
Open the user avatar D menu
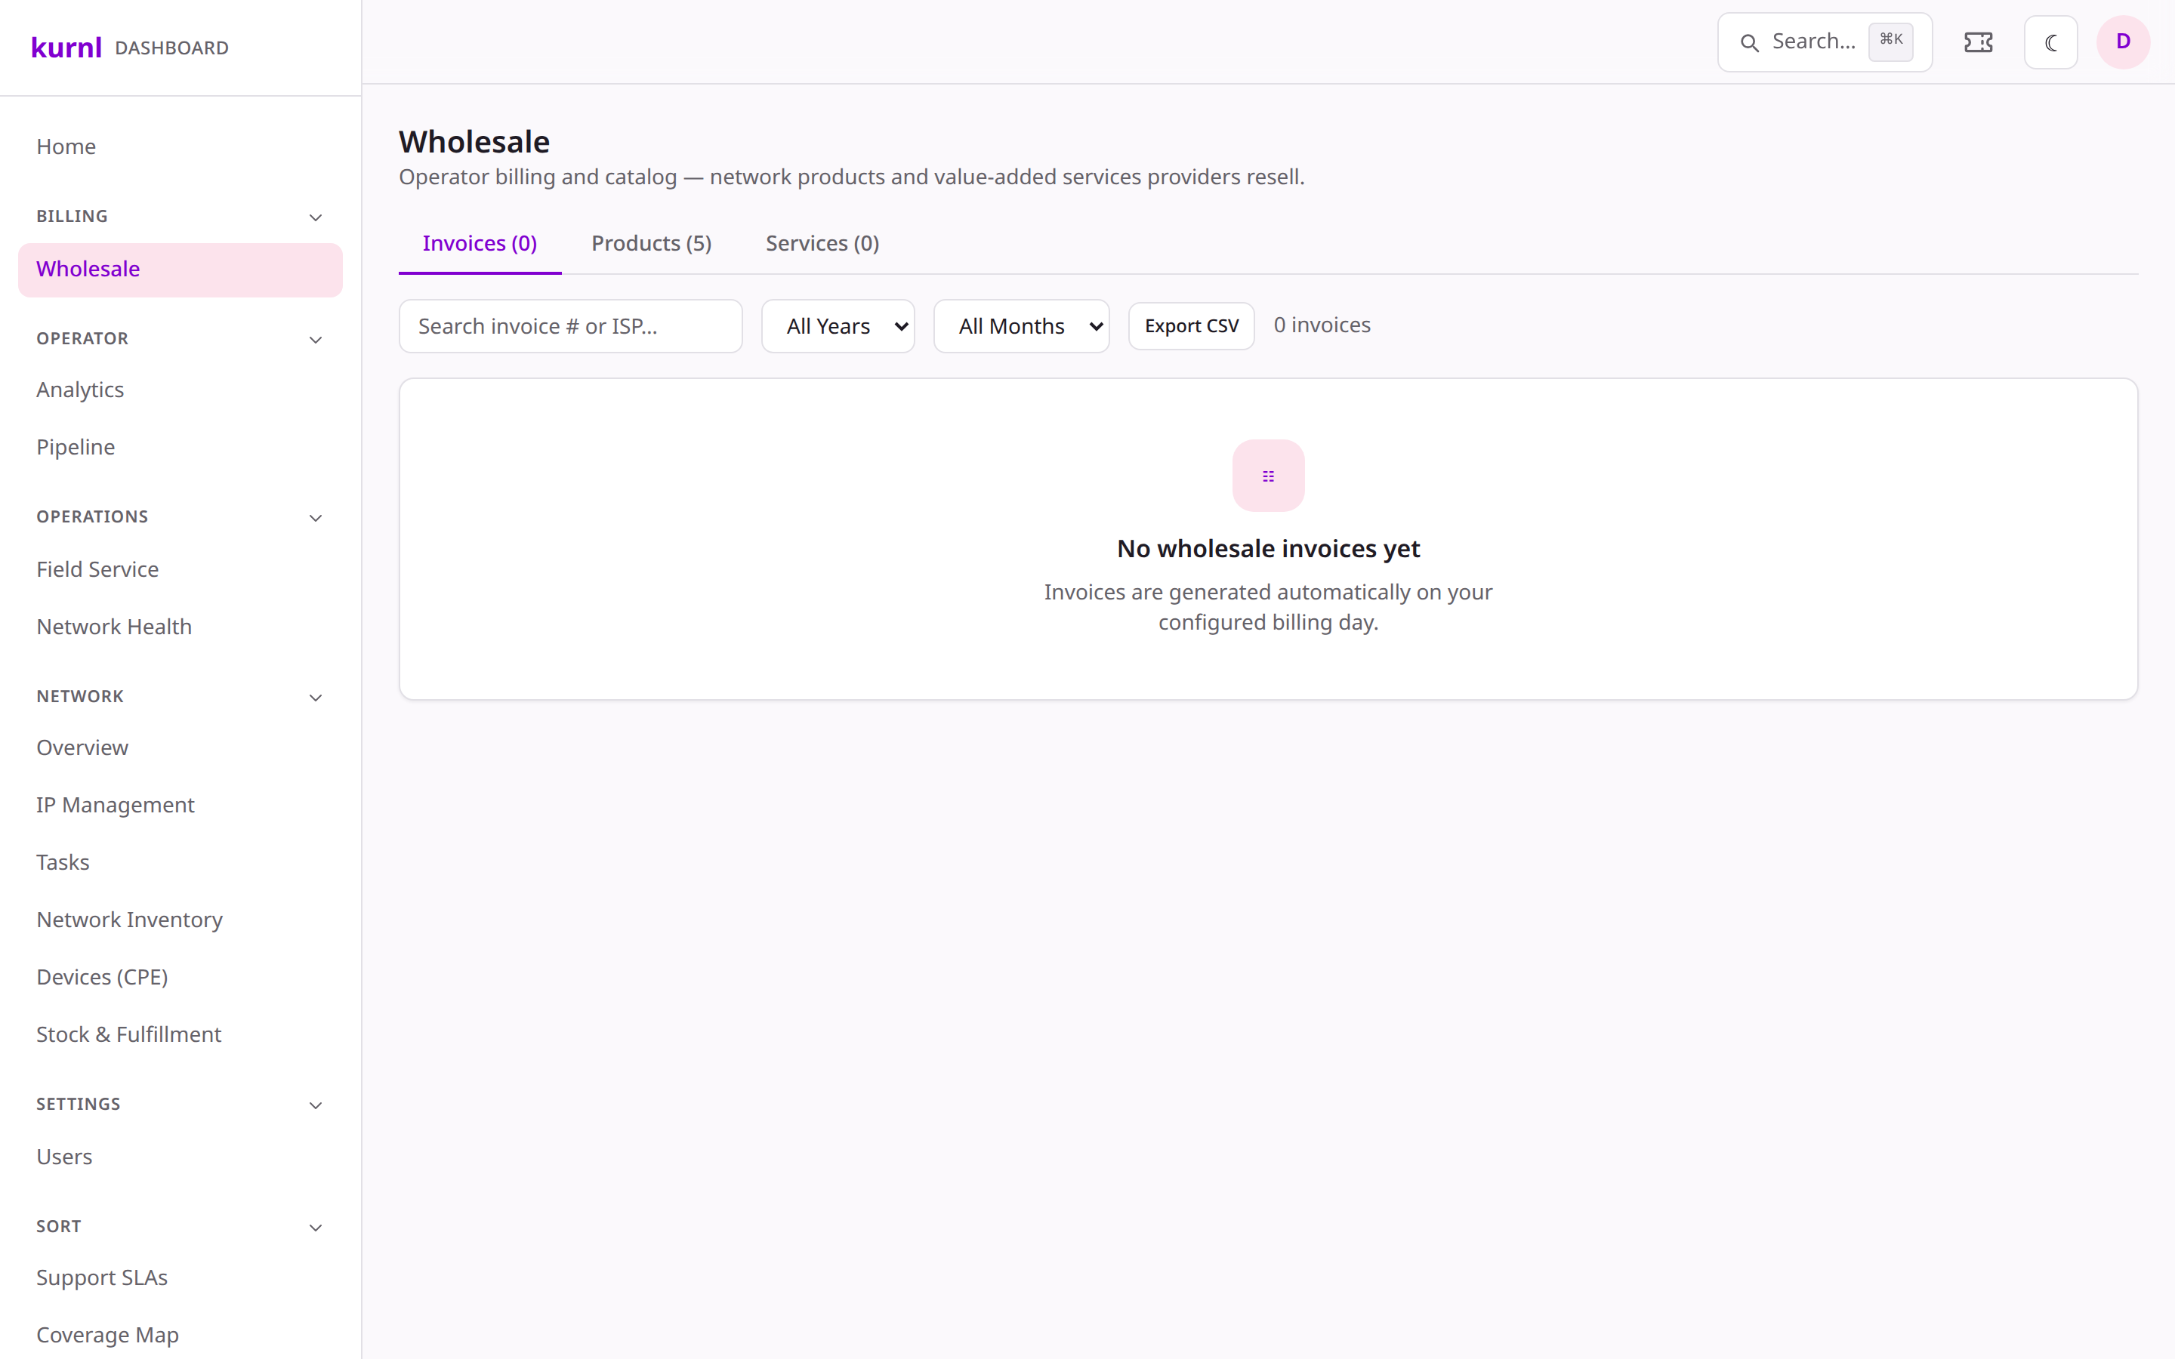(x=2123, y=42)
